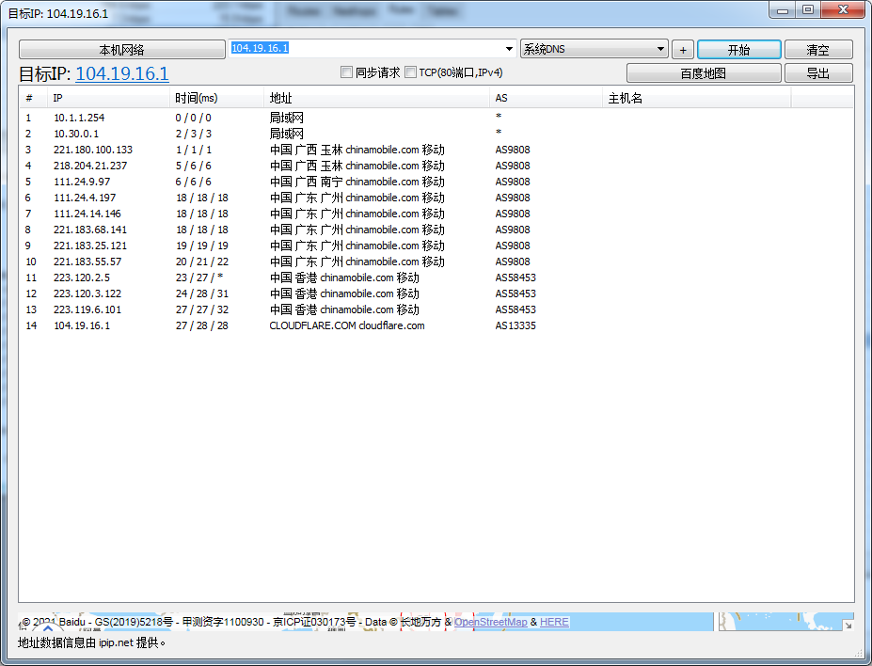Click AS13335 cell in hop 14
The width and height of the screenshot is (872, 666).
click(x=515, y=325)
